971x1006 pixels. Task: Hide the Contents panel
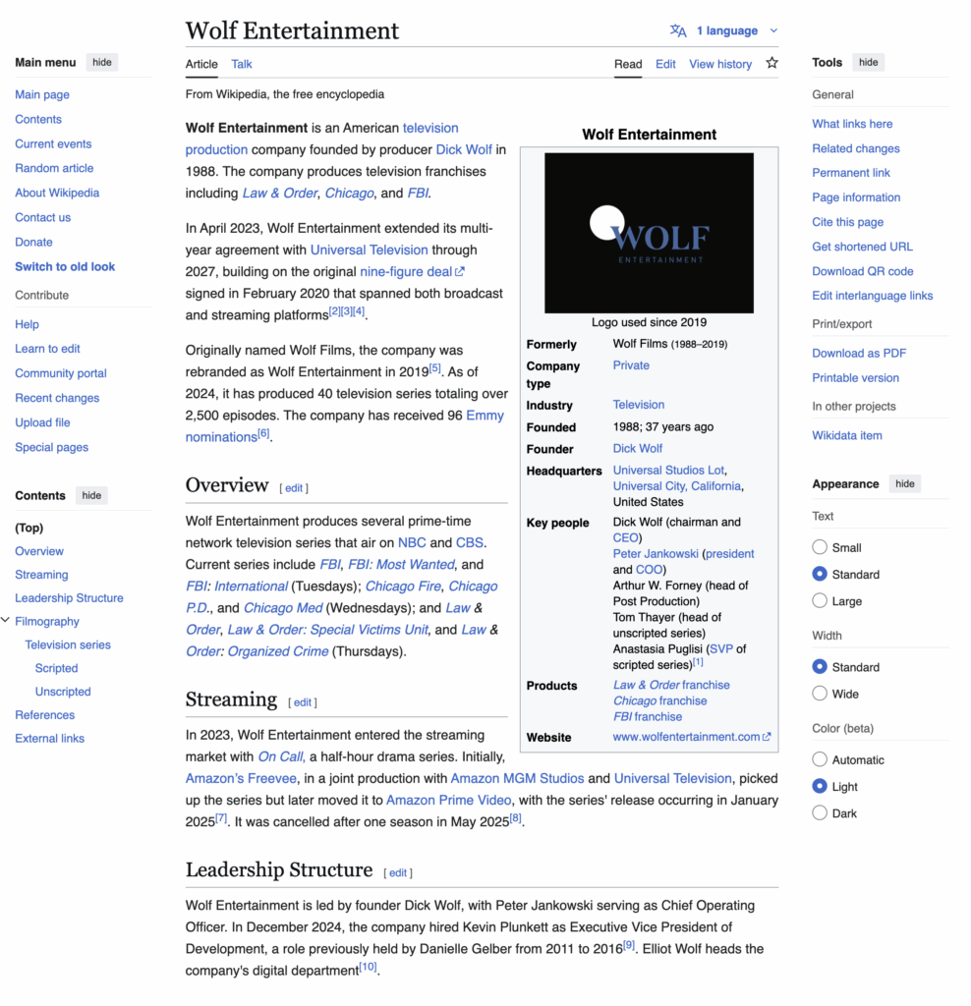pos(91,495)
